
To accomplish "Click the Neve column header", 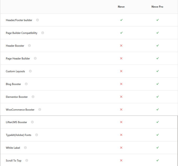I will click(x=121, y=7).
